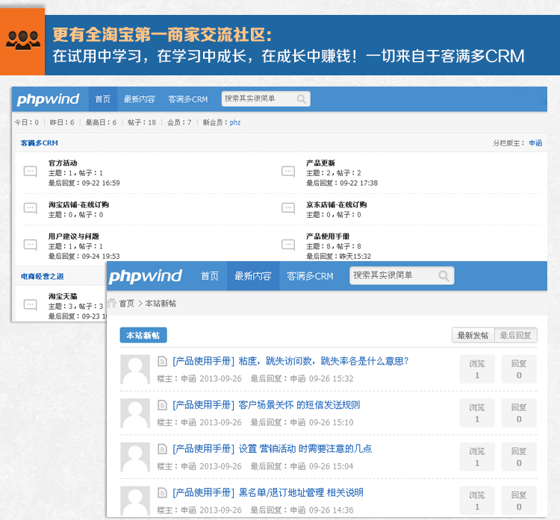Open the 淘宝天猫 forum
This screenshot has height=520, width=560.
pyautogui.click(x=63, y=296)
